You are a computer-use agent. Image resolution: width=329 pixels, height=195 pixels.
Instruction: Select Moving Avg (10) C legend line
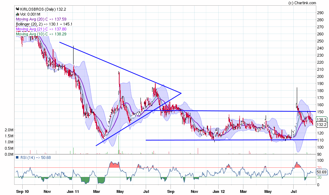[41, 34]
